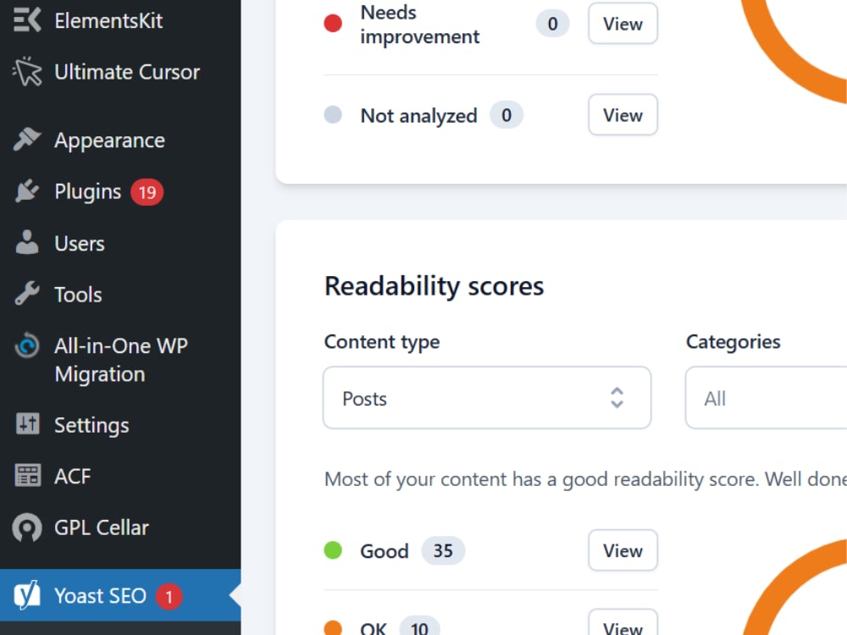
Task: Click the ElementsKit logo icon
Action: point(27,20)
